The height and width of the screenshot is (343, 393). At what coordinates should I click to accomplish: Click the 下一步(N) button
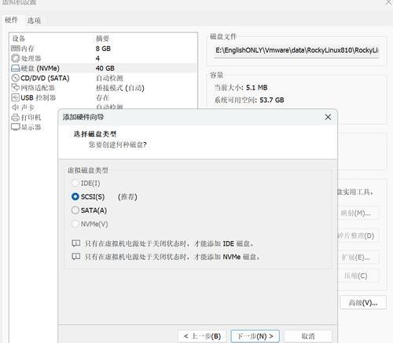[x=255, y=336]
